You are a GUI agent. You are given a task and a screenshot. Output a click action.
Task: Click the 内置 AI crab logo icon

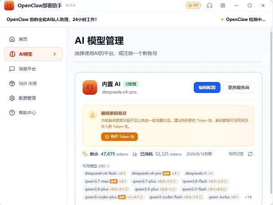coord(90,87)
